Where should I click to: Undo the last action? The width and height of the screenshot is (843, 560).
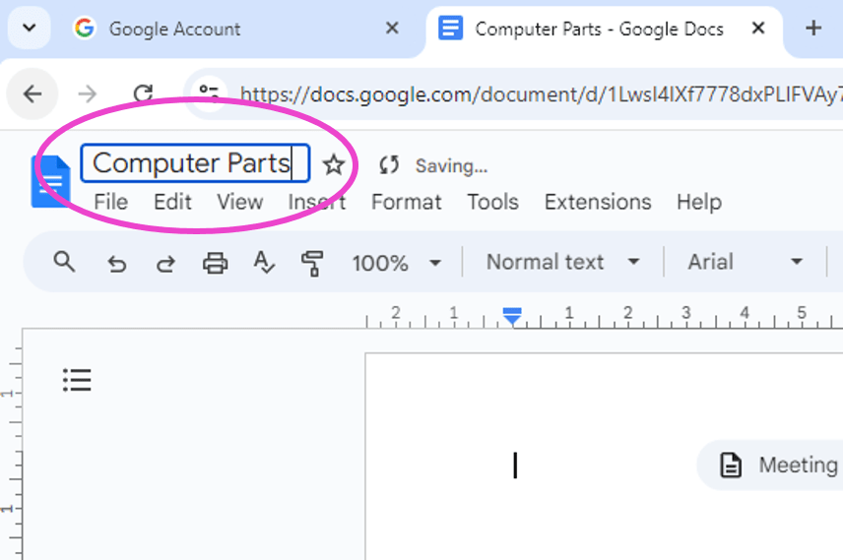click(x=116, y=263)
